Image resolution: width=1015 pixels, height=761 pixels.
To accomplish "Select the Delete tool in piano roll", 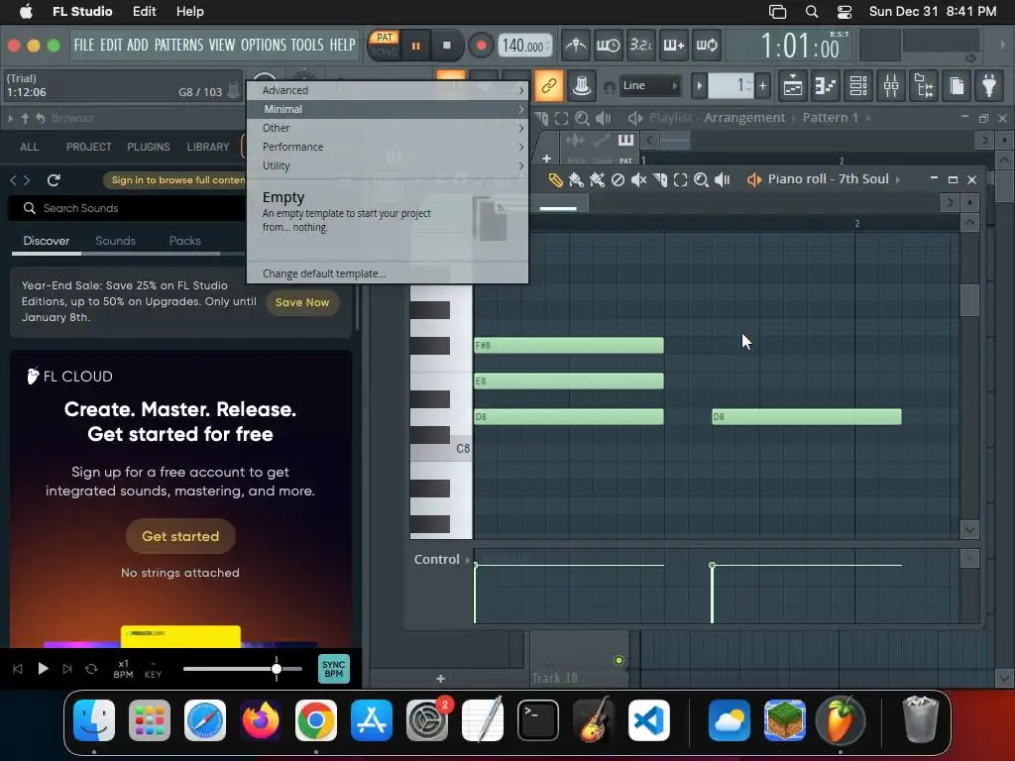I will 619,180.
